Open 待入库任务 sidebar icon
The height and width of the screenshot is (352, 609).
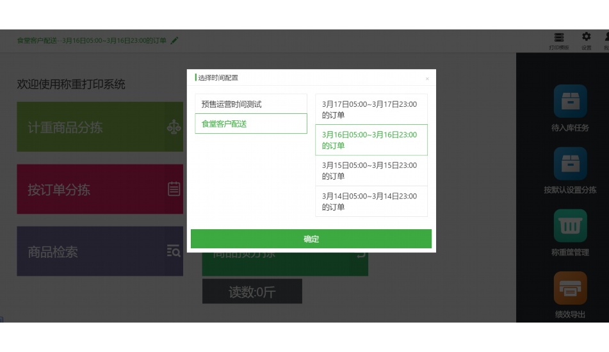[x=570, y=102]
